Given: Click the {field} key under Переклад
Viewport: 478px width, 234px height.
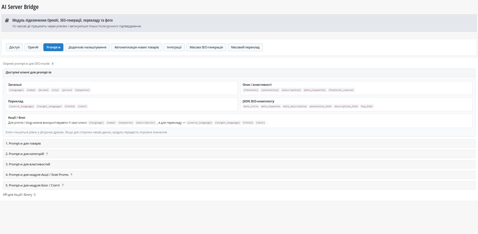Looking at the screenshot, I should click(70, 106).
